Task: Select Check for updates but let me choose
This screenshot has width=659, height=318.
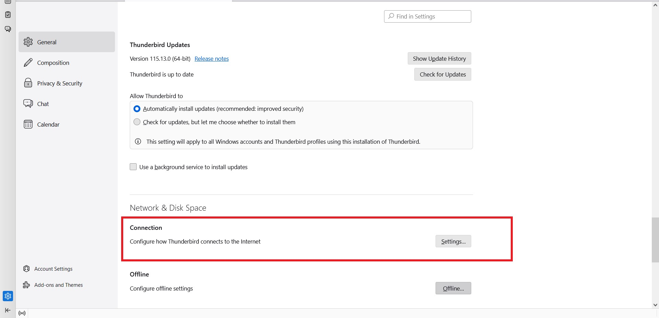Action: [137, 122]
